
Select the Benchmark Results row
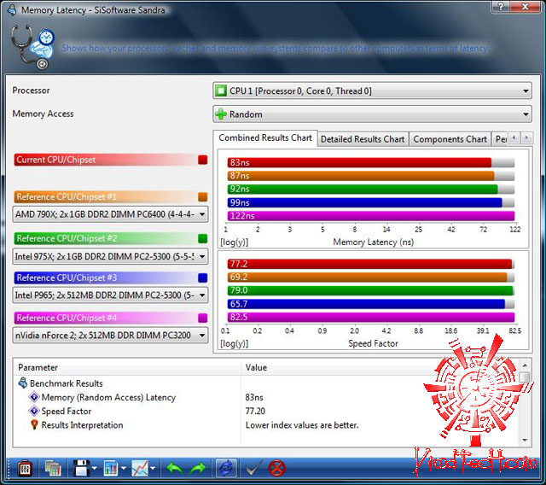point(266,383)
